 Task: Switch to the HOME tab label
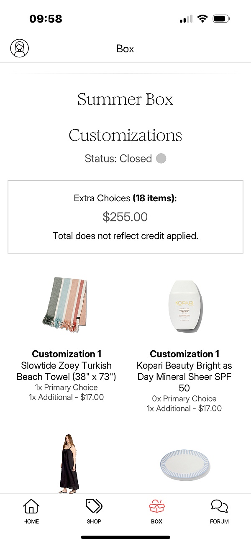pos(31,521)
